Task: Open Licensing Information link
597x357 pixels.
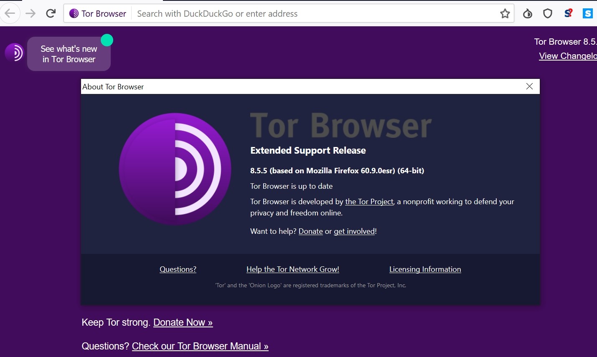Action: click(x=425, y=269)
